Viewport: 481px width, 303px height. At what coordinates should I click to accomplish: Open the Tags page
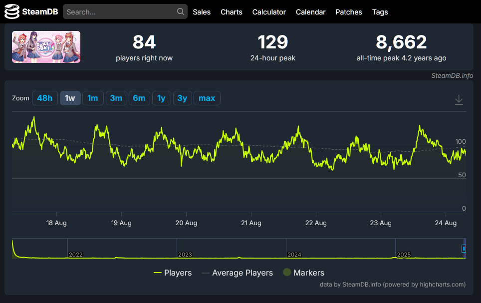click(380, 12)
